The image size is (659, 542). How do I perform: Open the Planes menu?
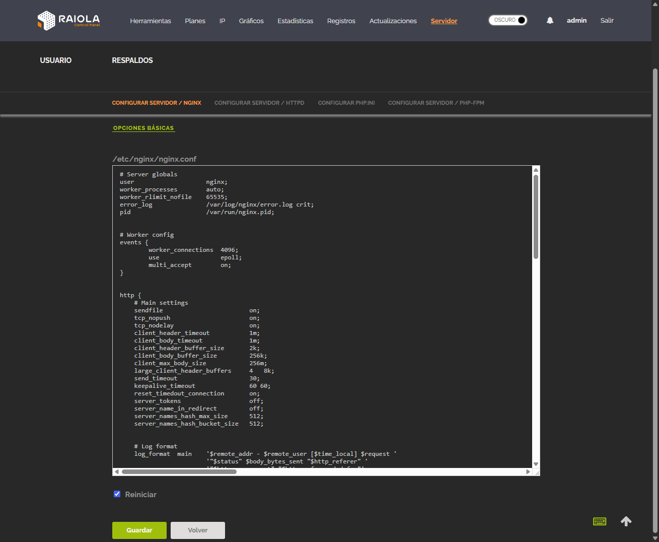(195, 21)
